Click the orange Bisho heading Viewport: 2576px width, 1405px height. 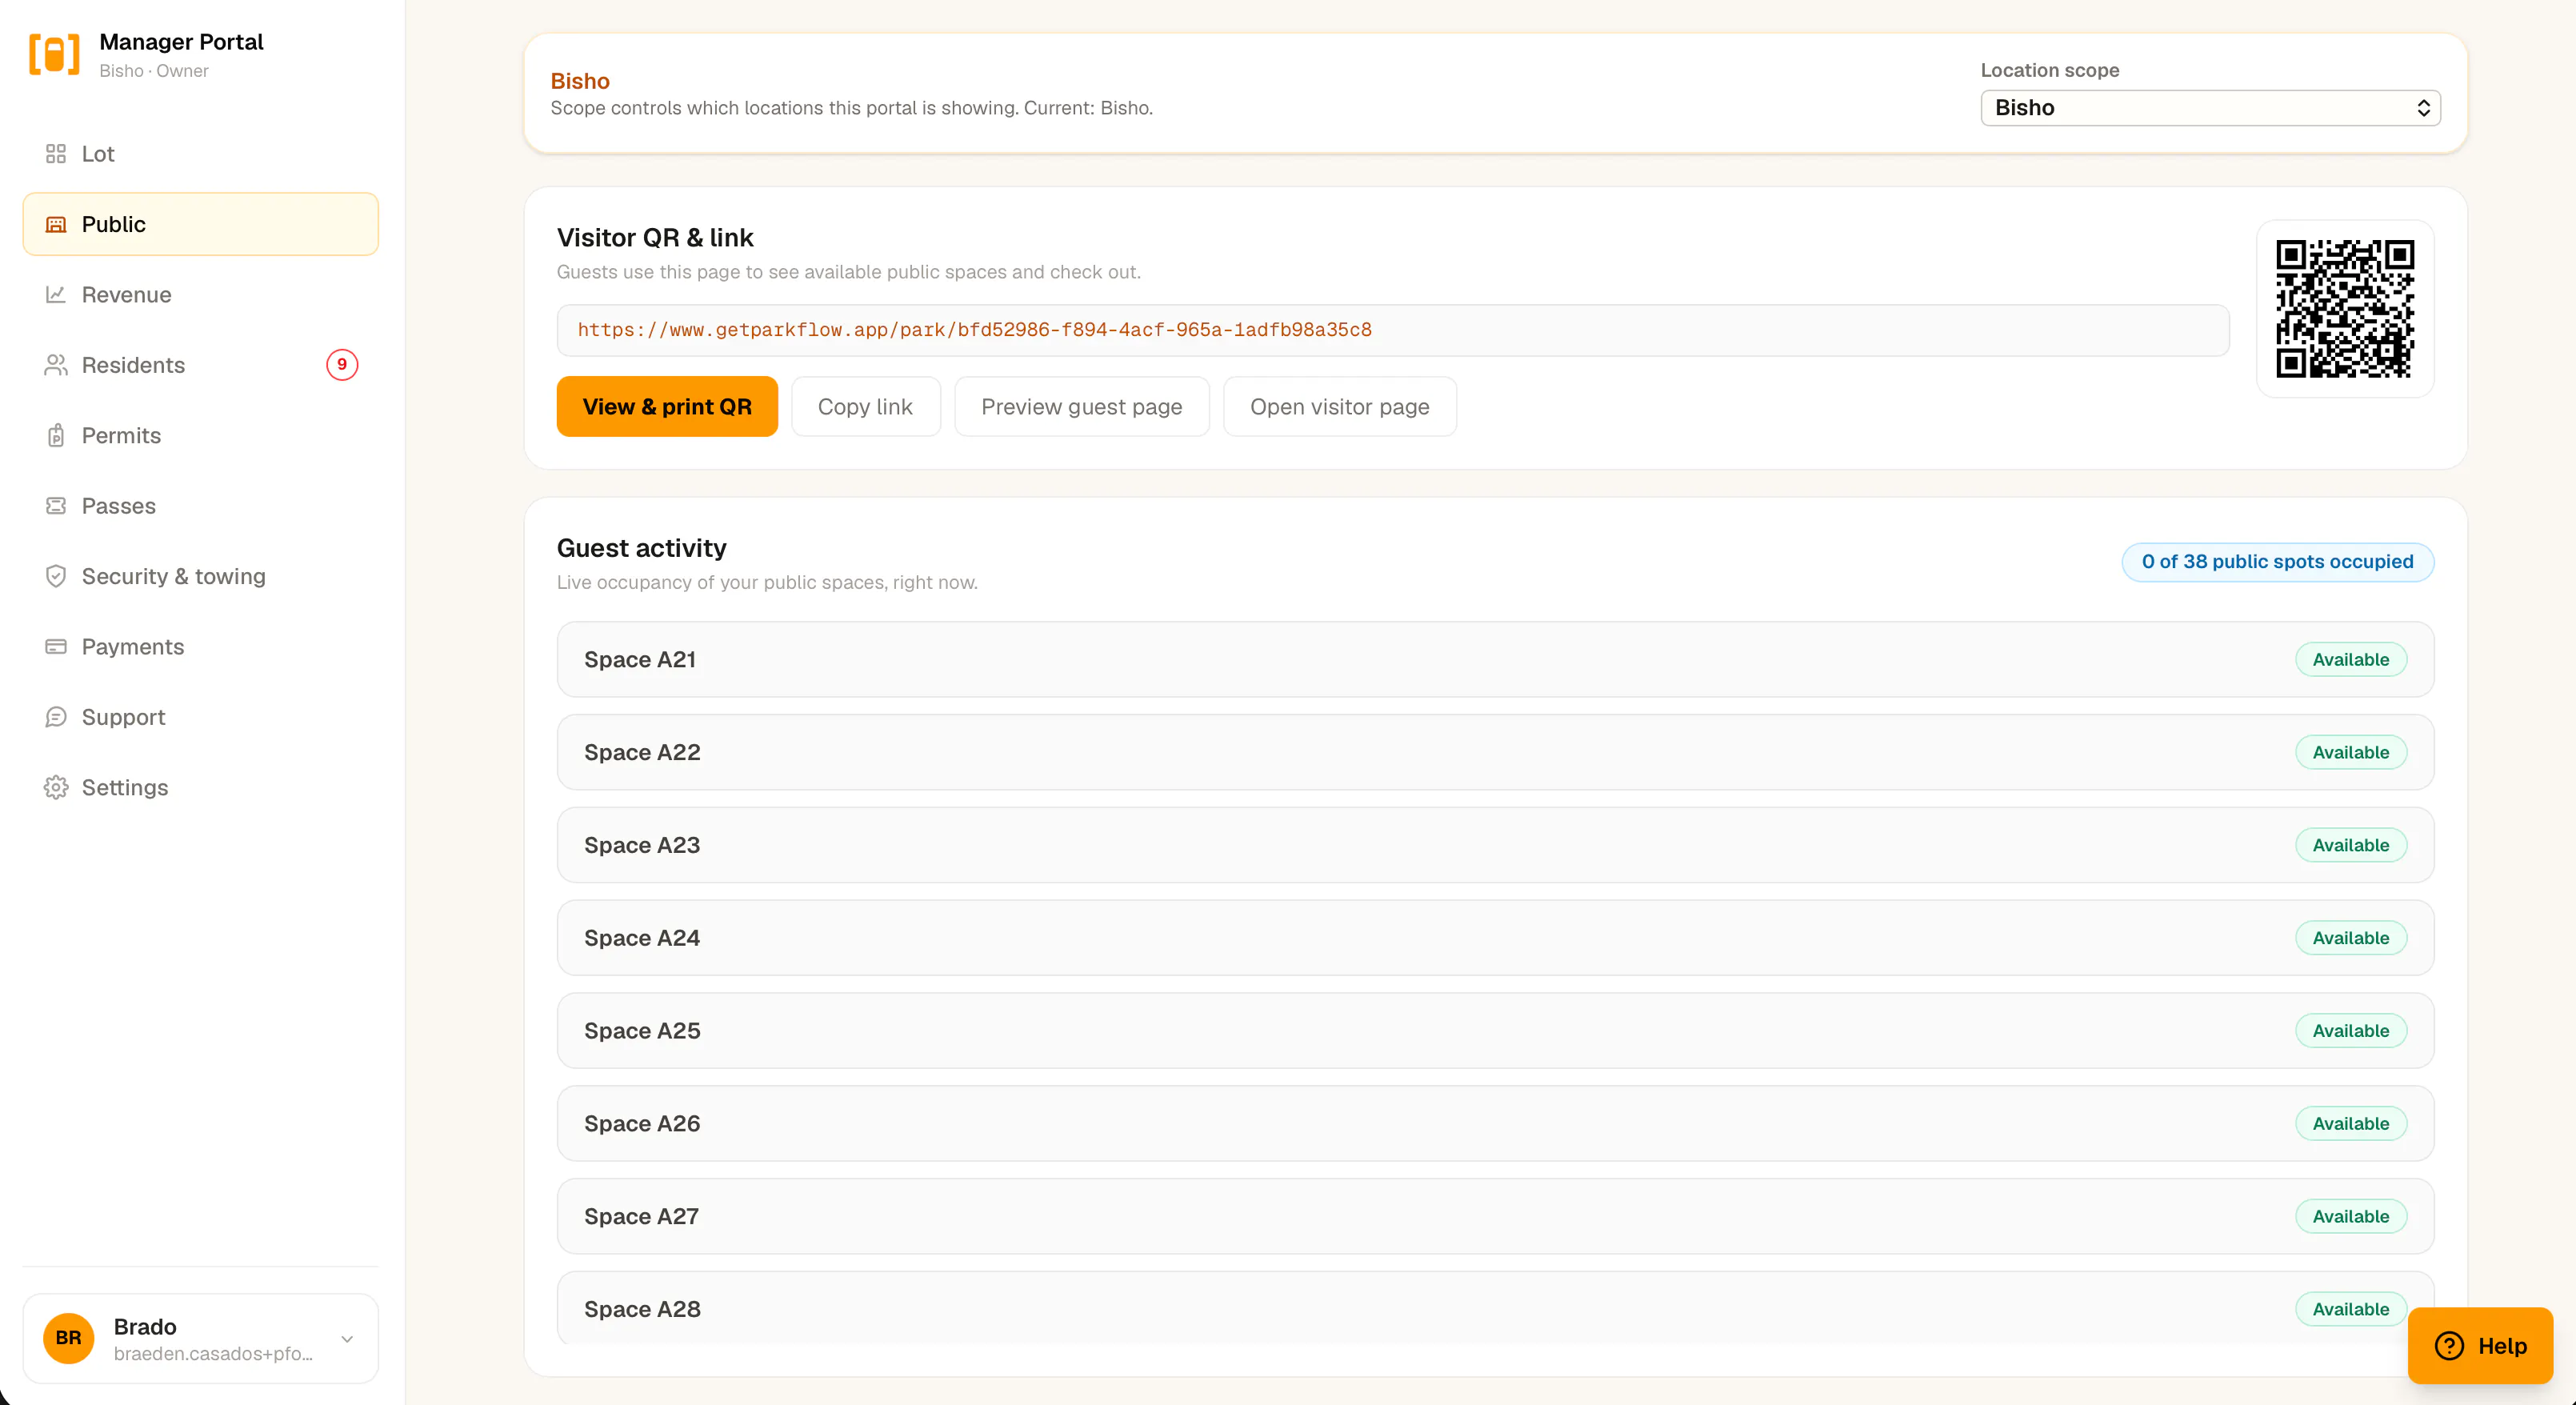click(x=580, y=81)
